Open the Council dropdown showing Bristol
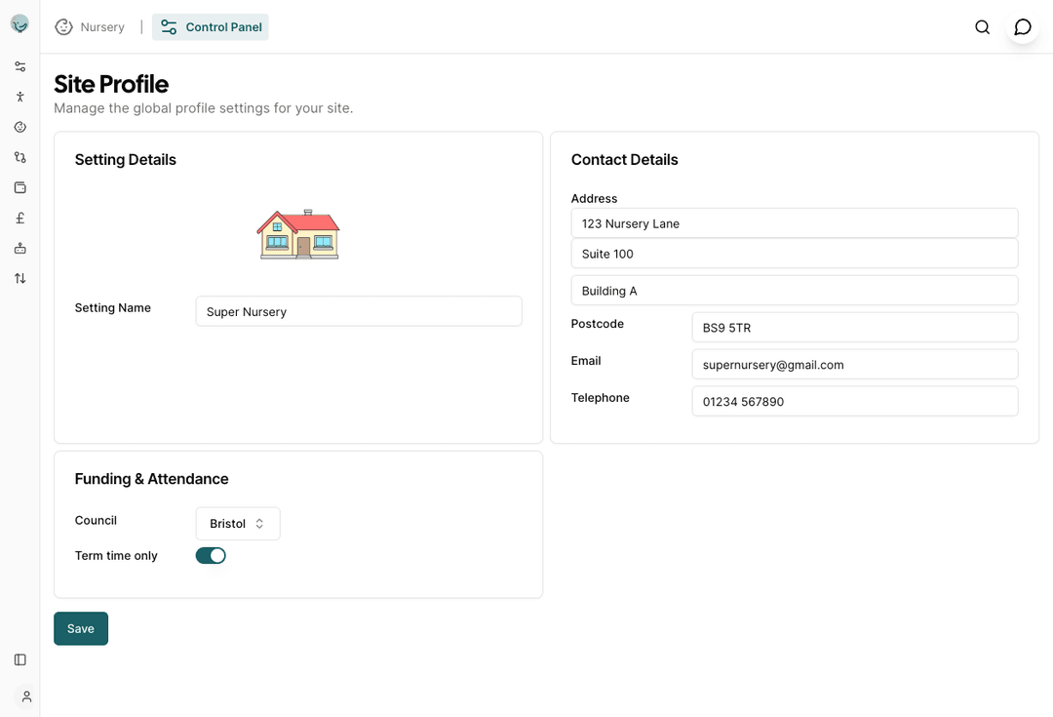The height and width of the screenshot is (717, 1053). 237,524
